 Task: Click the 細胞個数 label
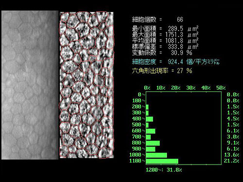tap(144, 19)
